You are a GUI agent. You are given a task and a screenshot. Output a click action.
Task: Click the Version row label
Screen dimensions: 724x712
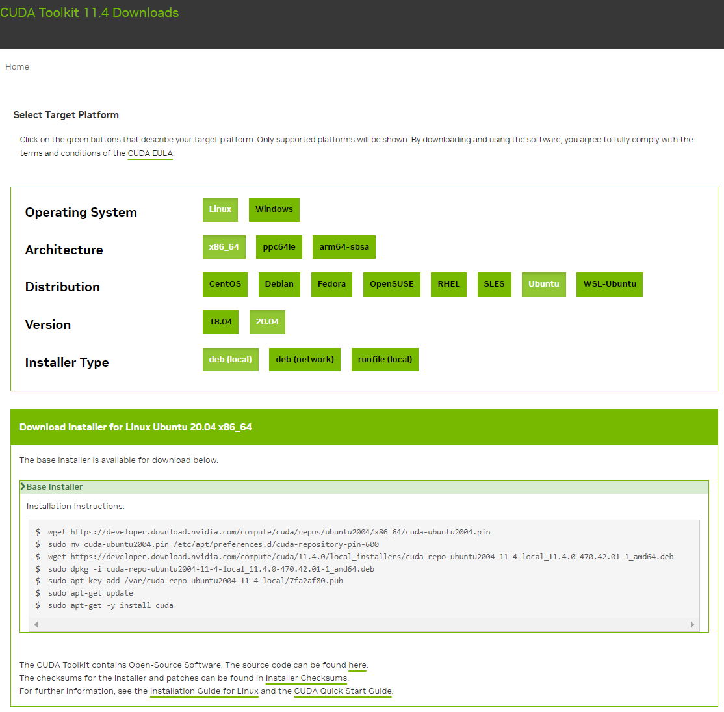coord(48,325)
